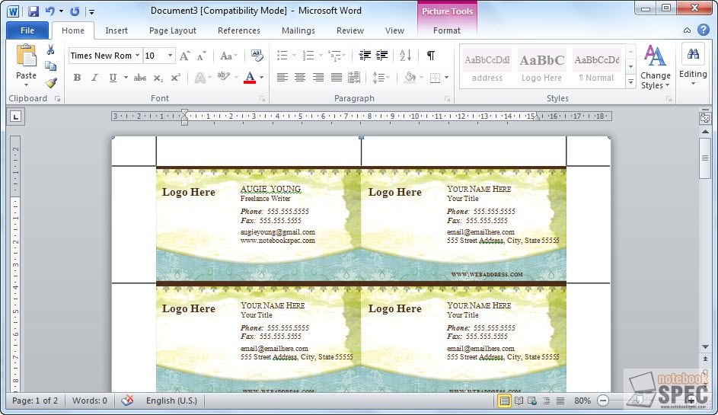
Task: Open the Borders dropdown arrow
Action: point(446,78)
